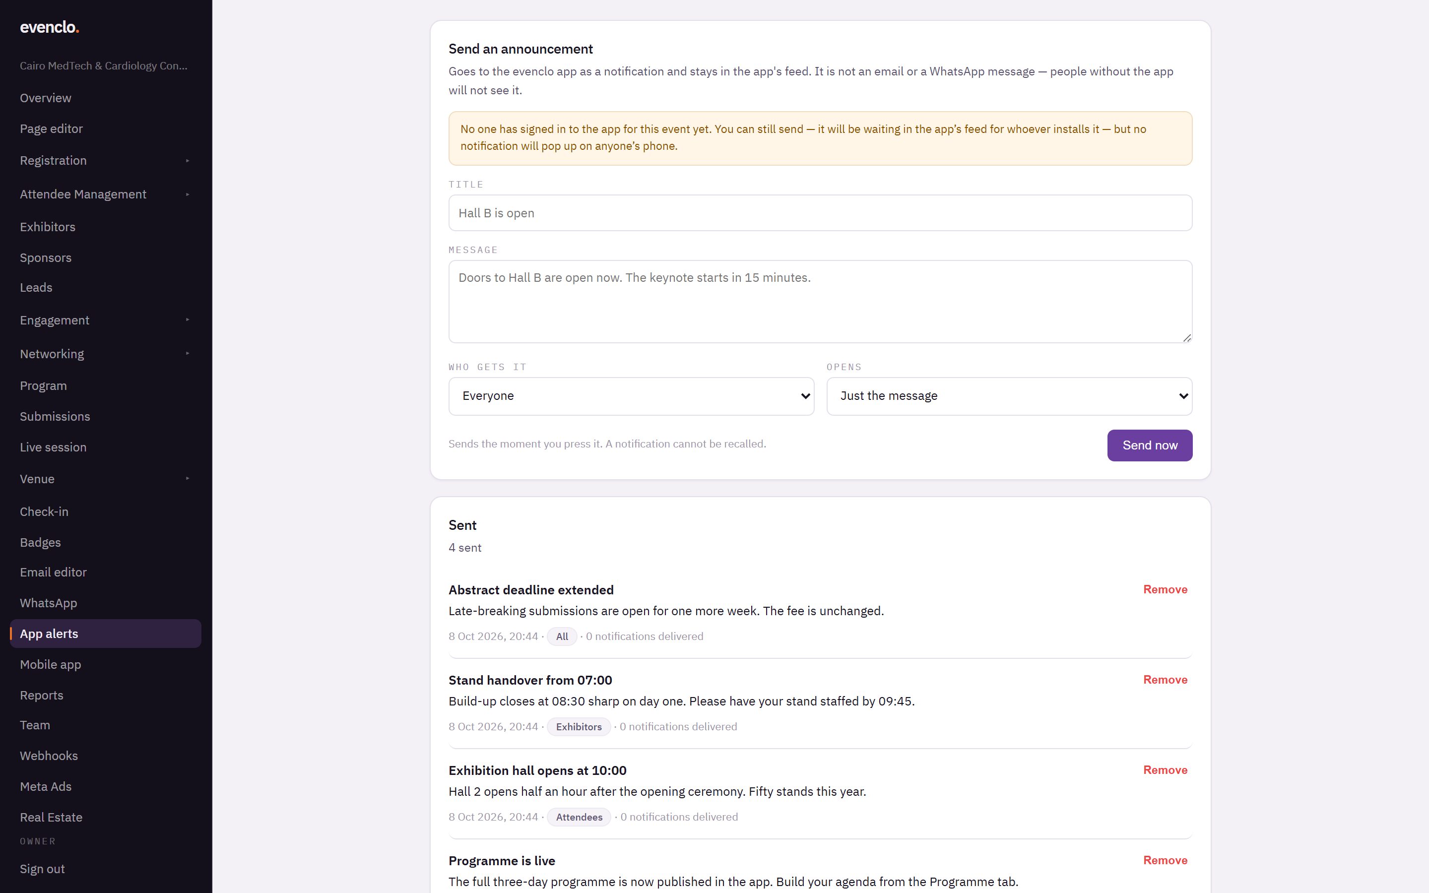Open the Opens dropdown set to Just the message

tap(1009, 396)
